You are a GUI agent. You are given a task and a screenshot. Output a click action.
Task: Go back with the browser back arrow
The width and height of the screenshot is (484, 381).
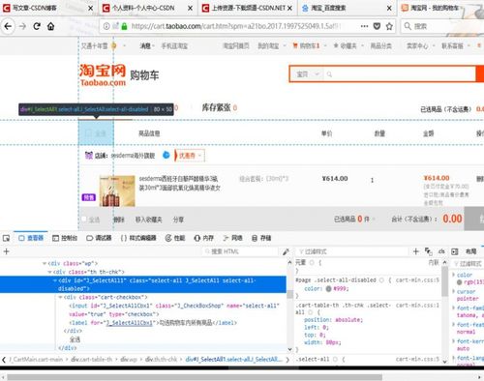coord(8,26)
